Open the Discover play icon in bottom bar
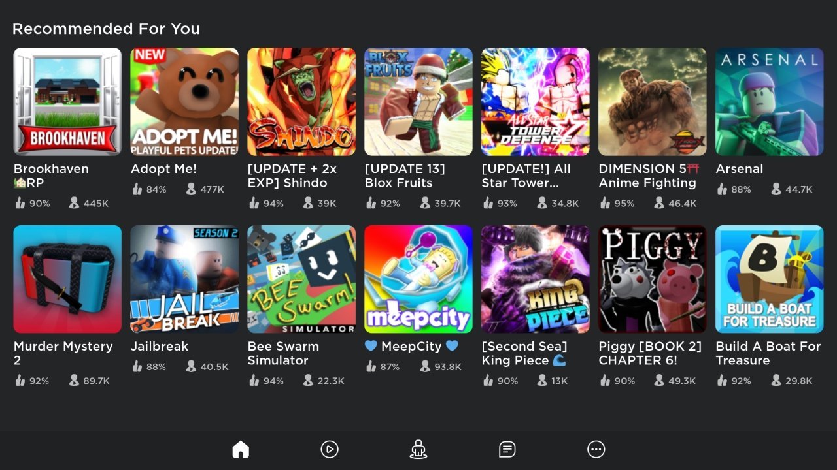 [x=330, y=449]
